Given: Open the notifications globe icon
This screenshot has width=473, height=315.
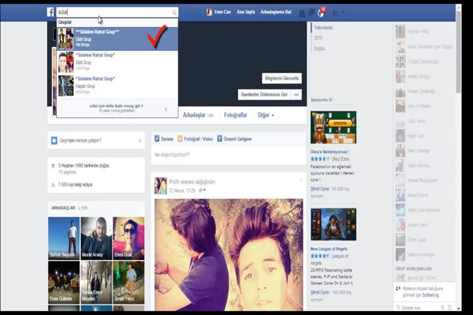Looking at the screenshot, I should point(321,13).
